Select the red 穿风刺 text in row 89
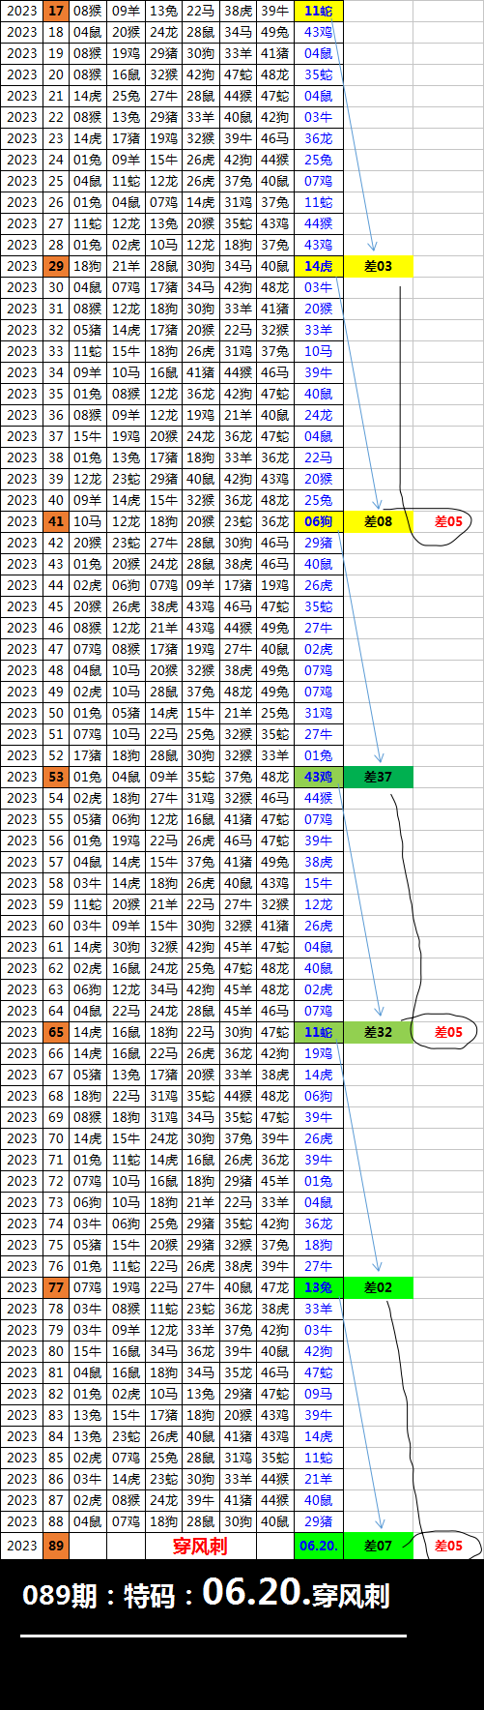This screenshot has height=1710, width=484. (x=200, y=1546)
